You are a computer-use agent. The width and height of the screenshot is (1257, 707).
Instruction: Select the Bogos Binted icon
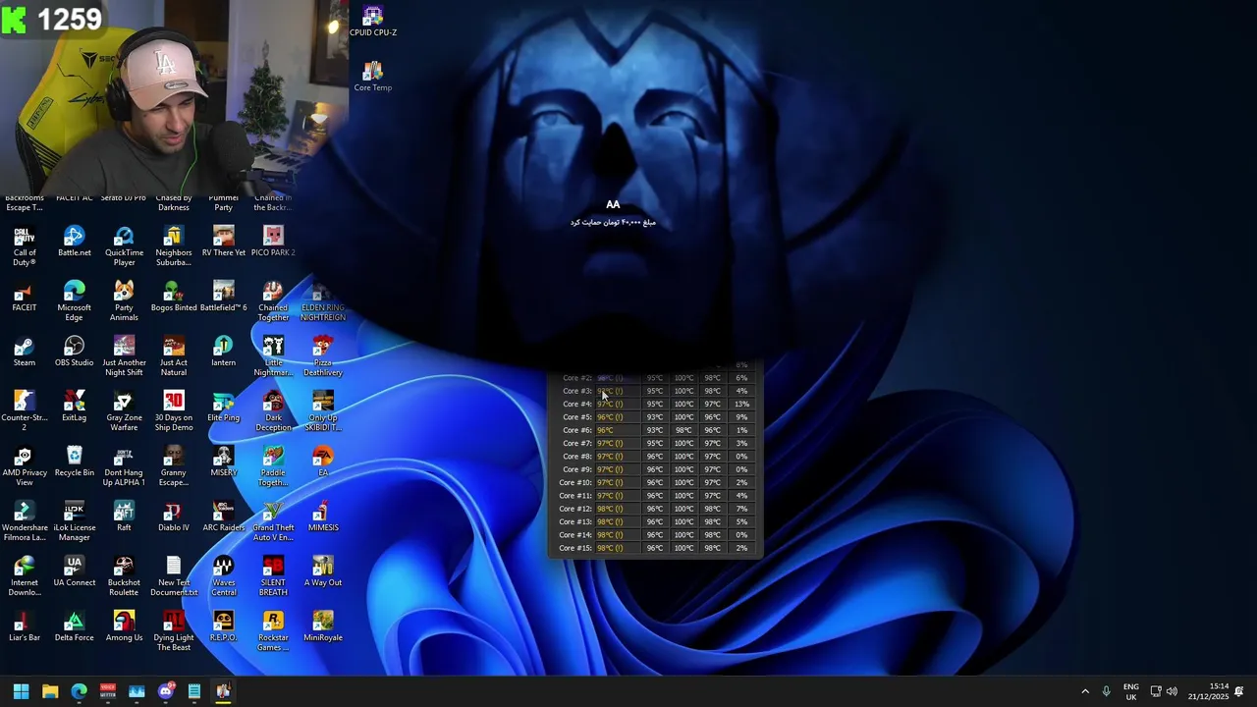pos(174,297)
